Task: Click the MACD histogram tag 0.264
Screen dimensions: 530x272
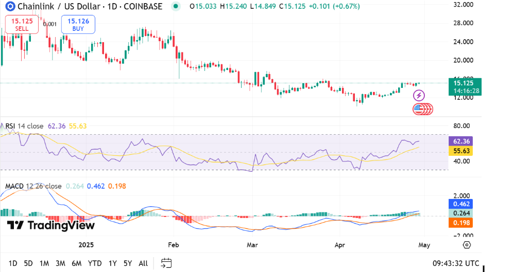Action: tap(460, 213)
